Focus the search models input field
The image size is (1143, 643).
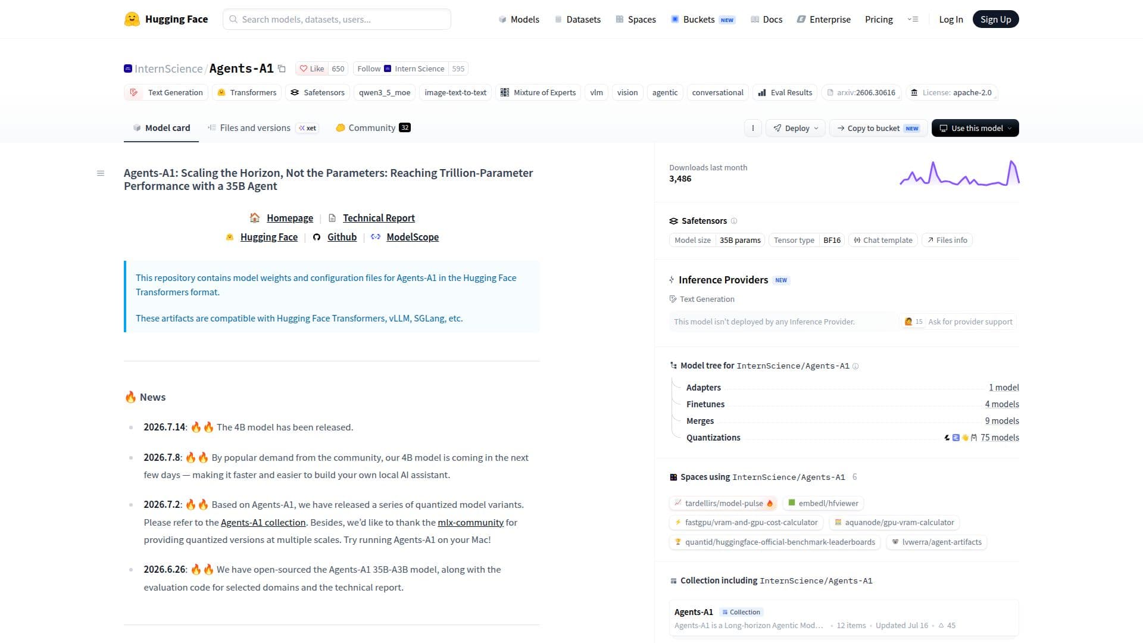click(337, 19)
